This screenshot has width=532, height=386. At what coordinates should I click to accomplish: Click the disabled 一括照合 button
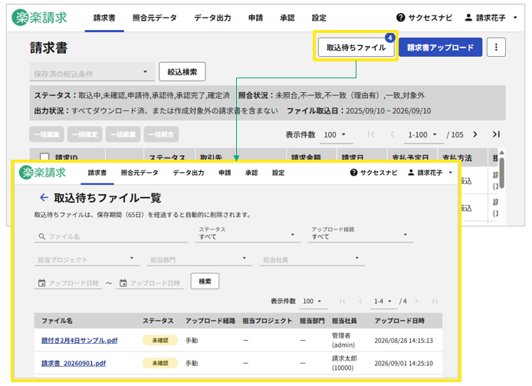click(x=161, y=134)
